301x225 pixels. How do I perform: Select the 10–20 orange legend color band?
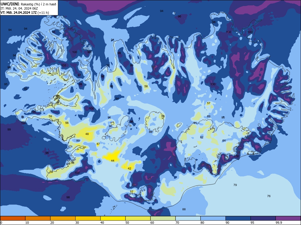click(38, 218)
